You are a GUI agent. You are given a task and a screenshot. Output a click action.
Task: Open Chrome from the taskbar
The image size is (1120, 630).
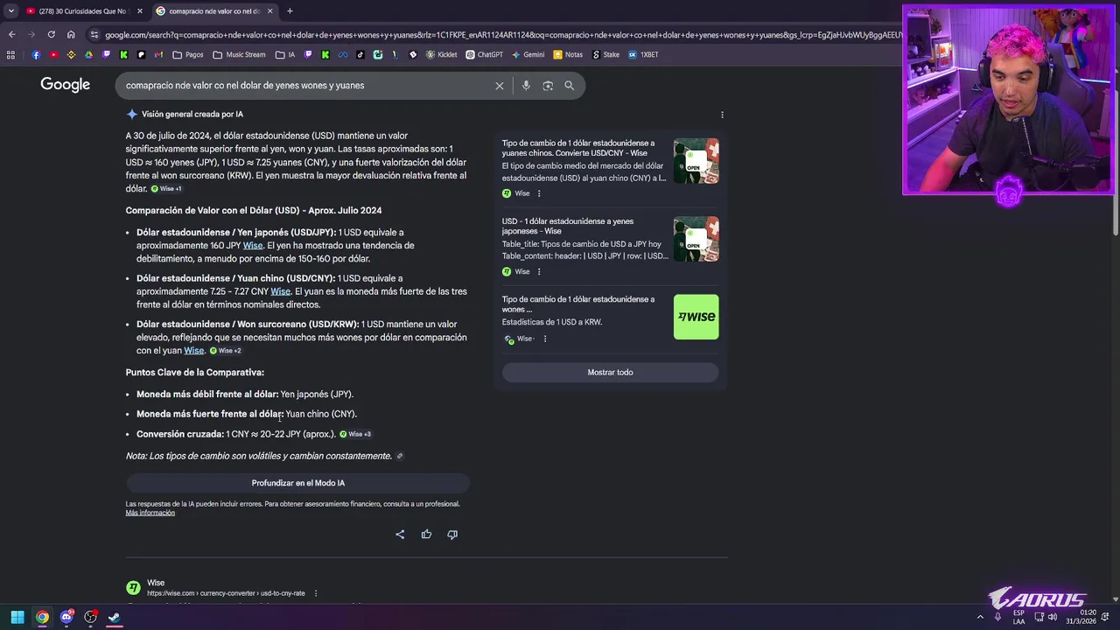(42, 617)
